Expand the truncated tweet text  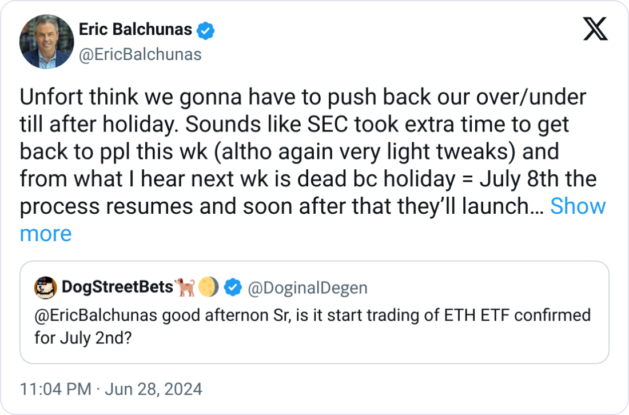46,233
